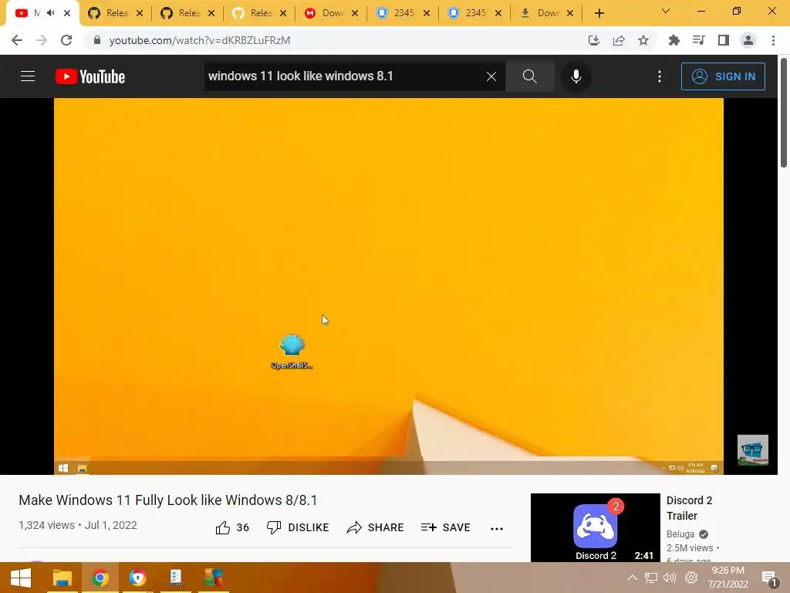
Task: Reload the current page
Action: pyautogui.click(x=66, y=40)
